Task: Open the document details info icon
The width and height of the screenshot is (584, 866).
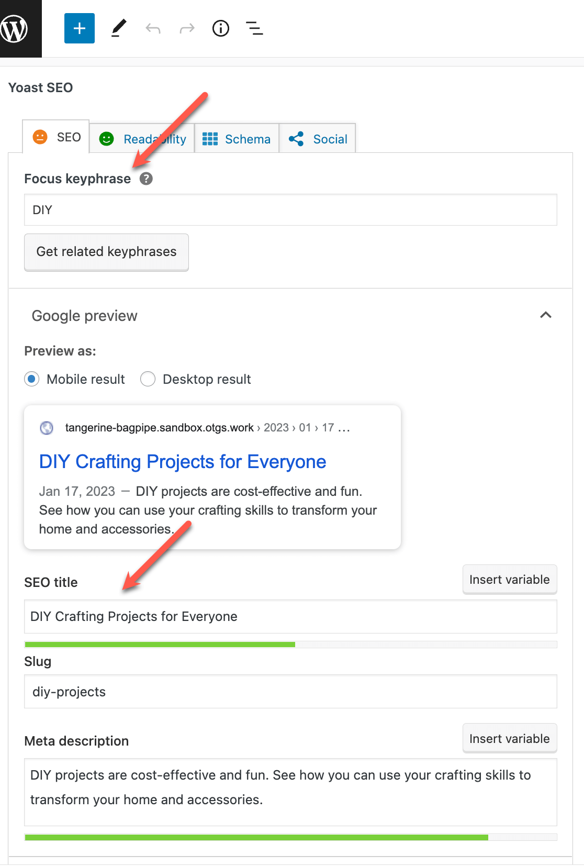Action: pos(221,28)
